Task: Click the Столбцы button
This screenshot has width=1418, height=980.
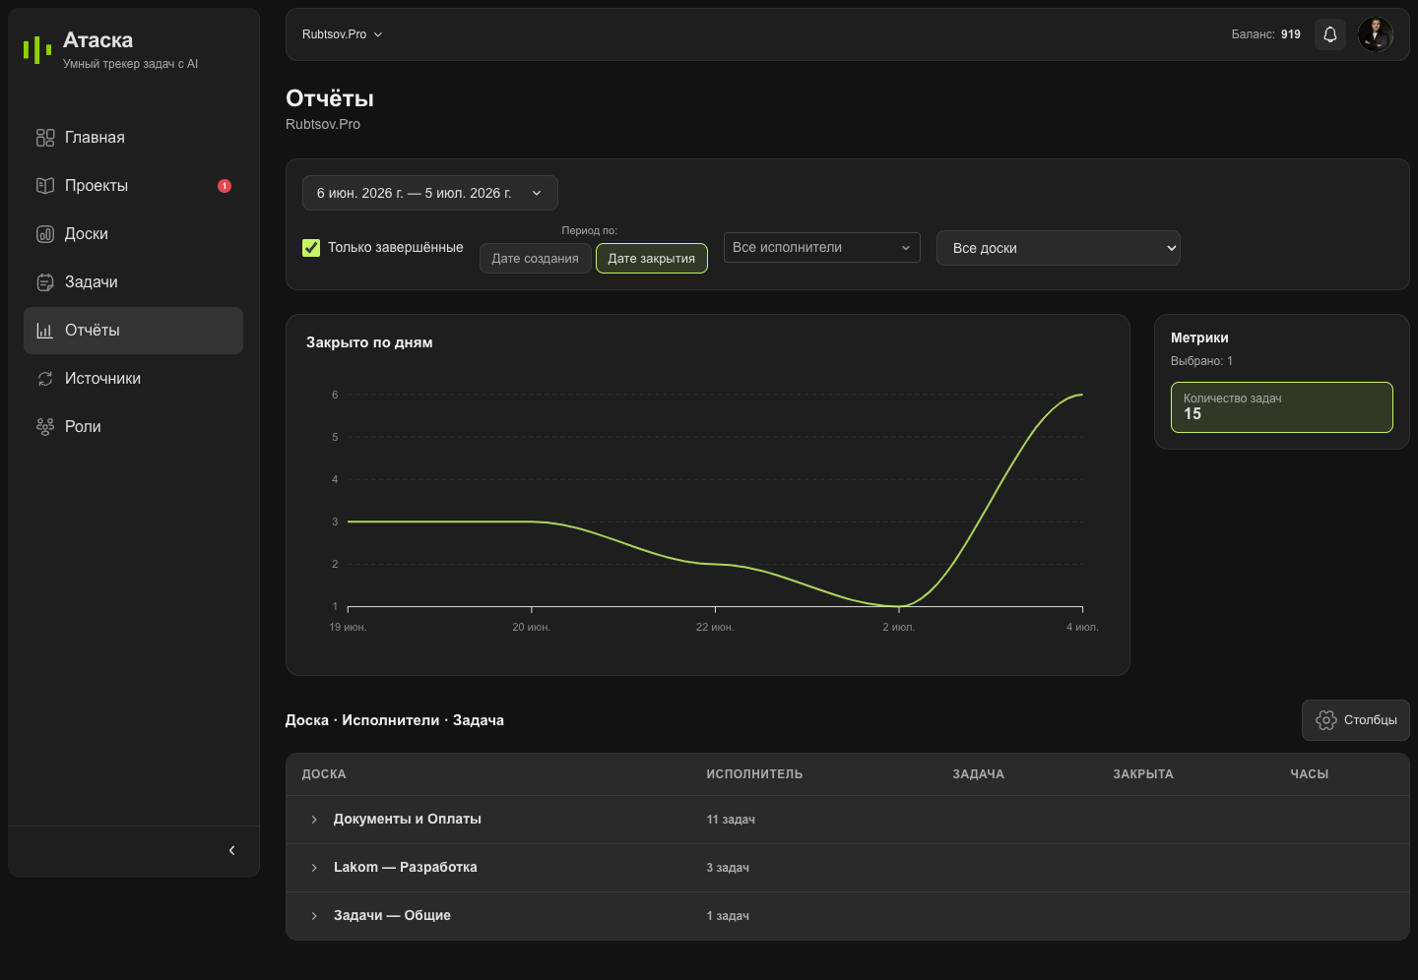Action: pos(1356,720)
